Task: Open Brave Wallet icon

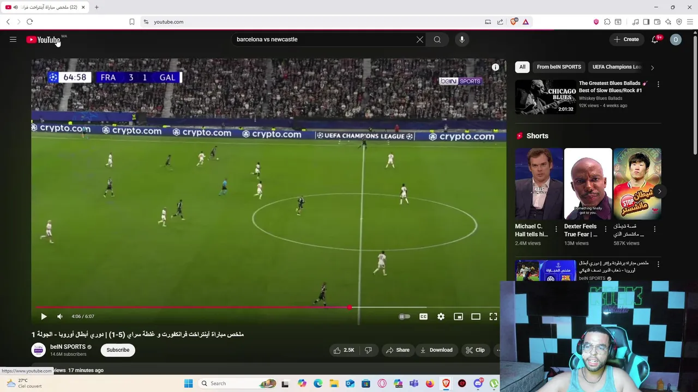Action: 657,22
